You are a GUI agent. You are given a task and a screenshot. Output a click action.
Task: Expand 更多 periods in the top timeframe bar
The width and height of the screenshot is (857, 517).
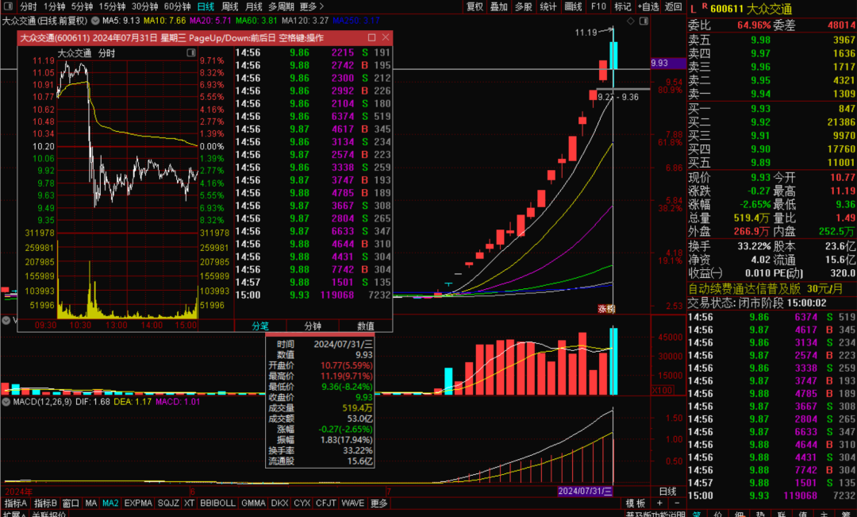[x=312, y=6]
